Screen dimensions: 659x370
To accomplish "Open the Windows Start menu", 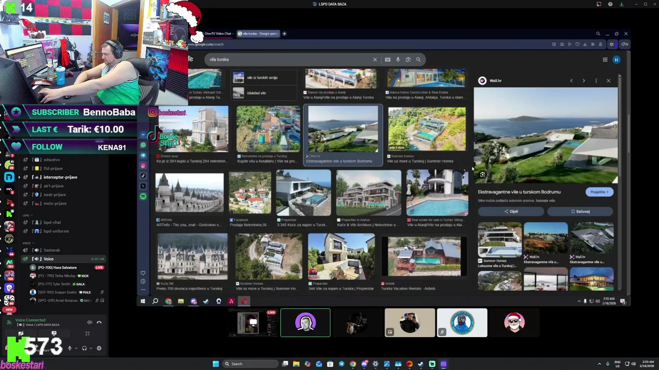I will tap(216, 364).
